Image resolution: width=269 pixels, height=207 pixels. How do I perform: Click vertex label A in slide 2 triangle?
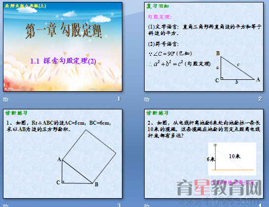258,79
